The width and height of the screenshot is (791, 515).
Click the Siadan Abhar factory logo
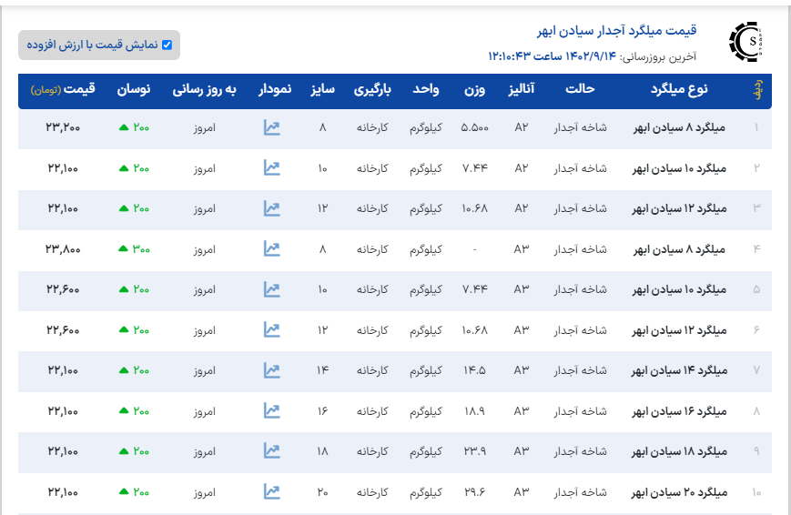(x=746, y=41)
